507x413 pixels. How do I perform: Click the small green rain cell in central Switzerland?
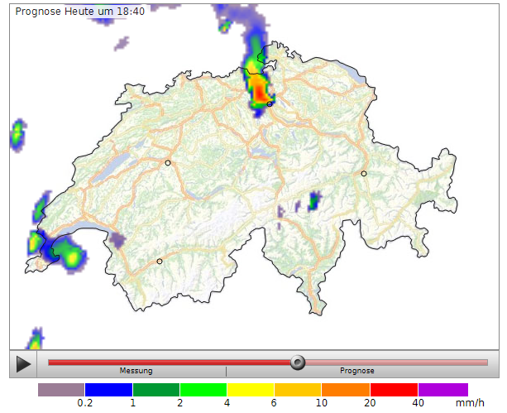(x=313, y=200)
